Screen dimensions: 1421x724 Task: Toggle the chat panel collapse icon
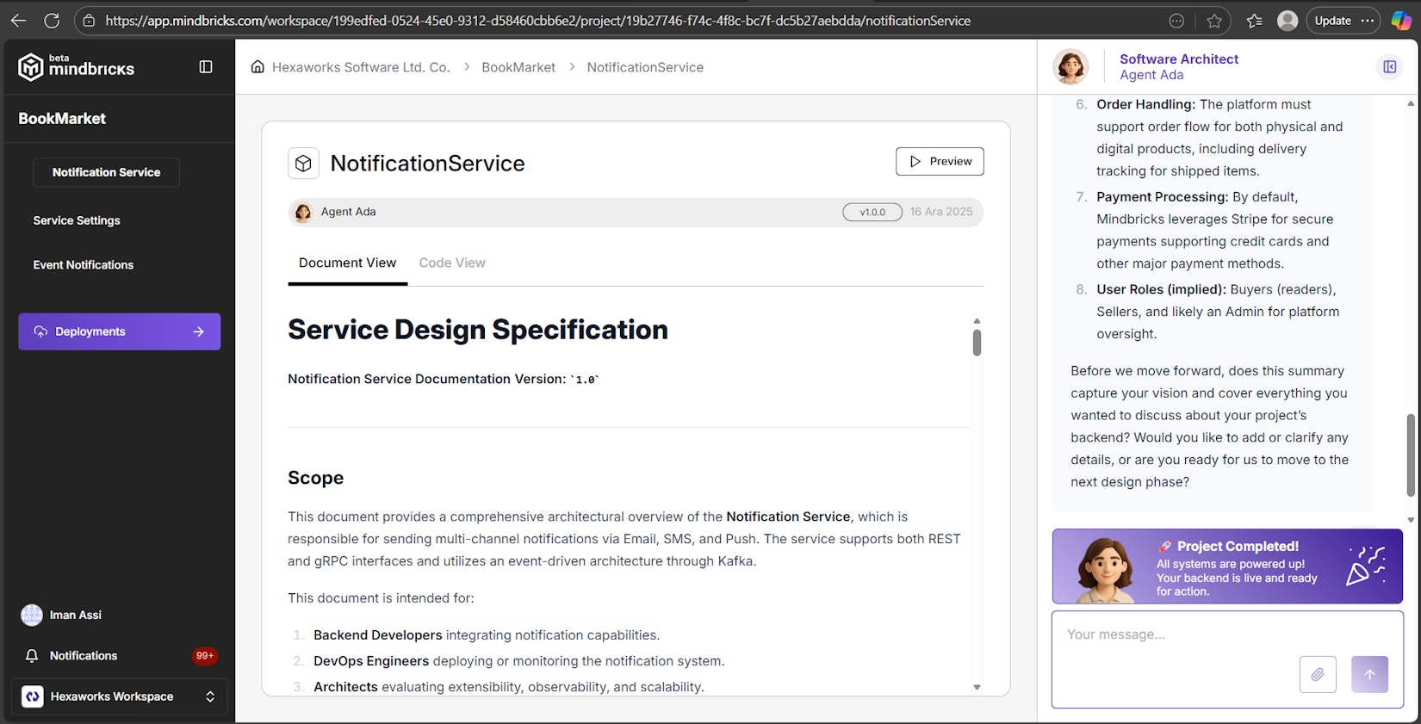click(1389, 67)
